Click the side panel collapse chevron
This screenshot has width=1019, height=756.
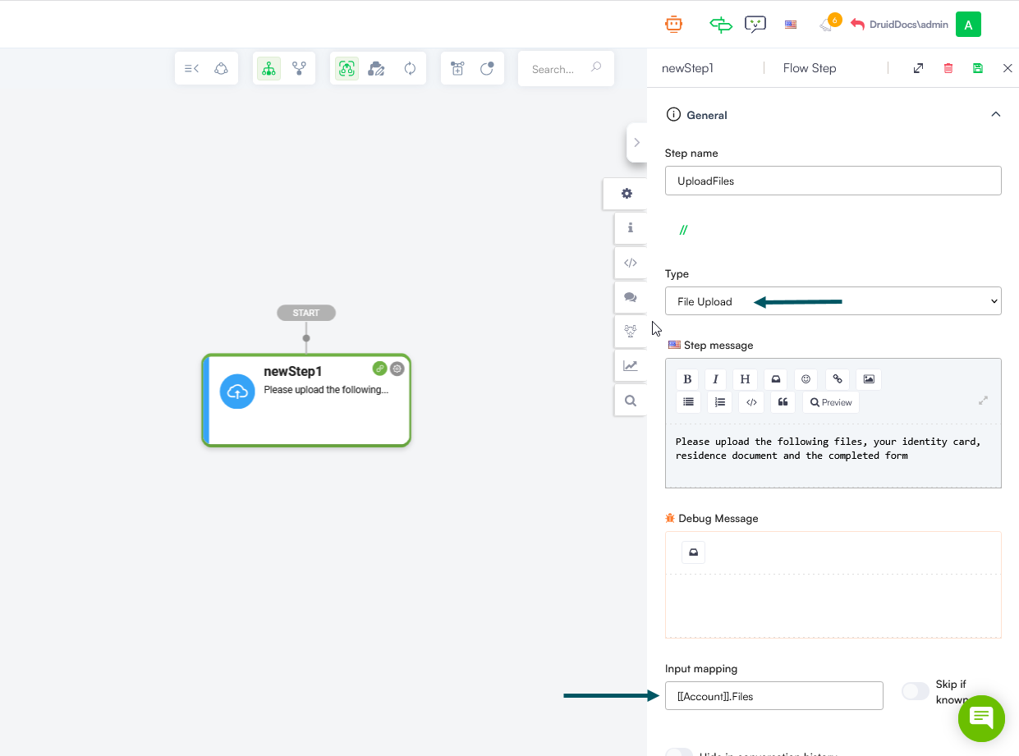click(x=636, y=143)
